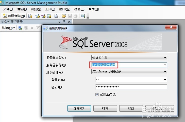Click the Activity Monitor toolbar icon

tap(83, 16)
